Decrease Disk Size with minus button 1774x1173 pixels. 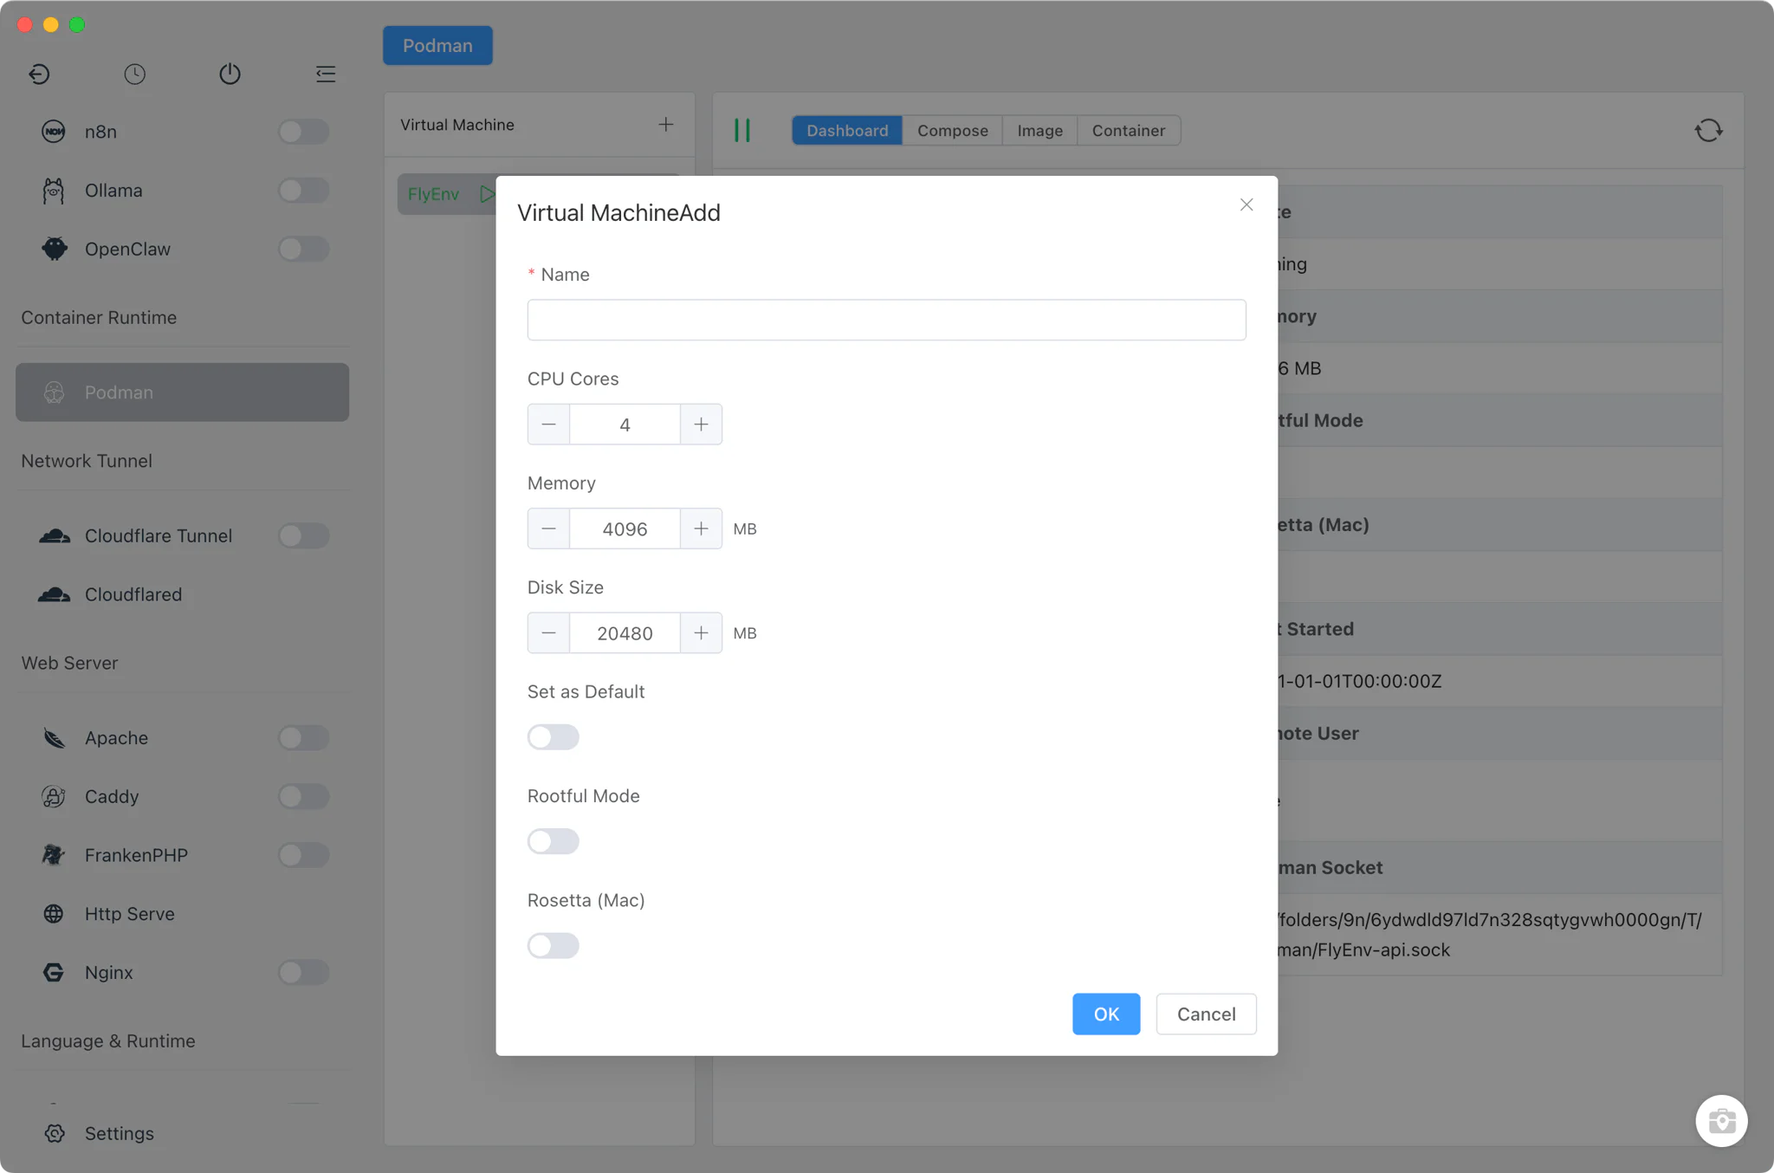[548, 633]
